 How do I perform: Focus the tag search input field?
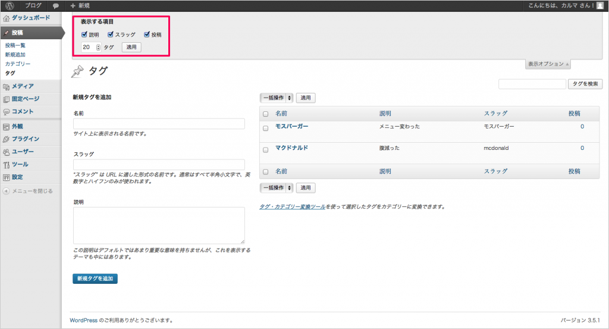532,84
